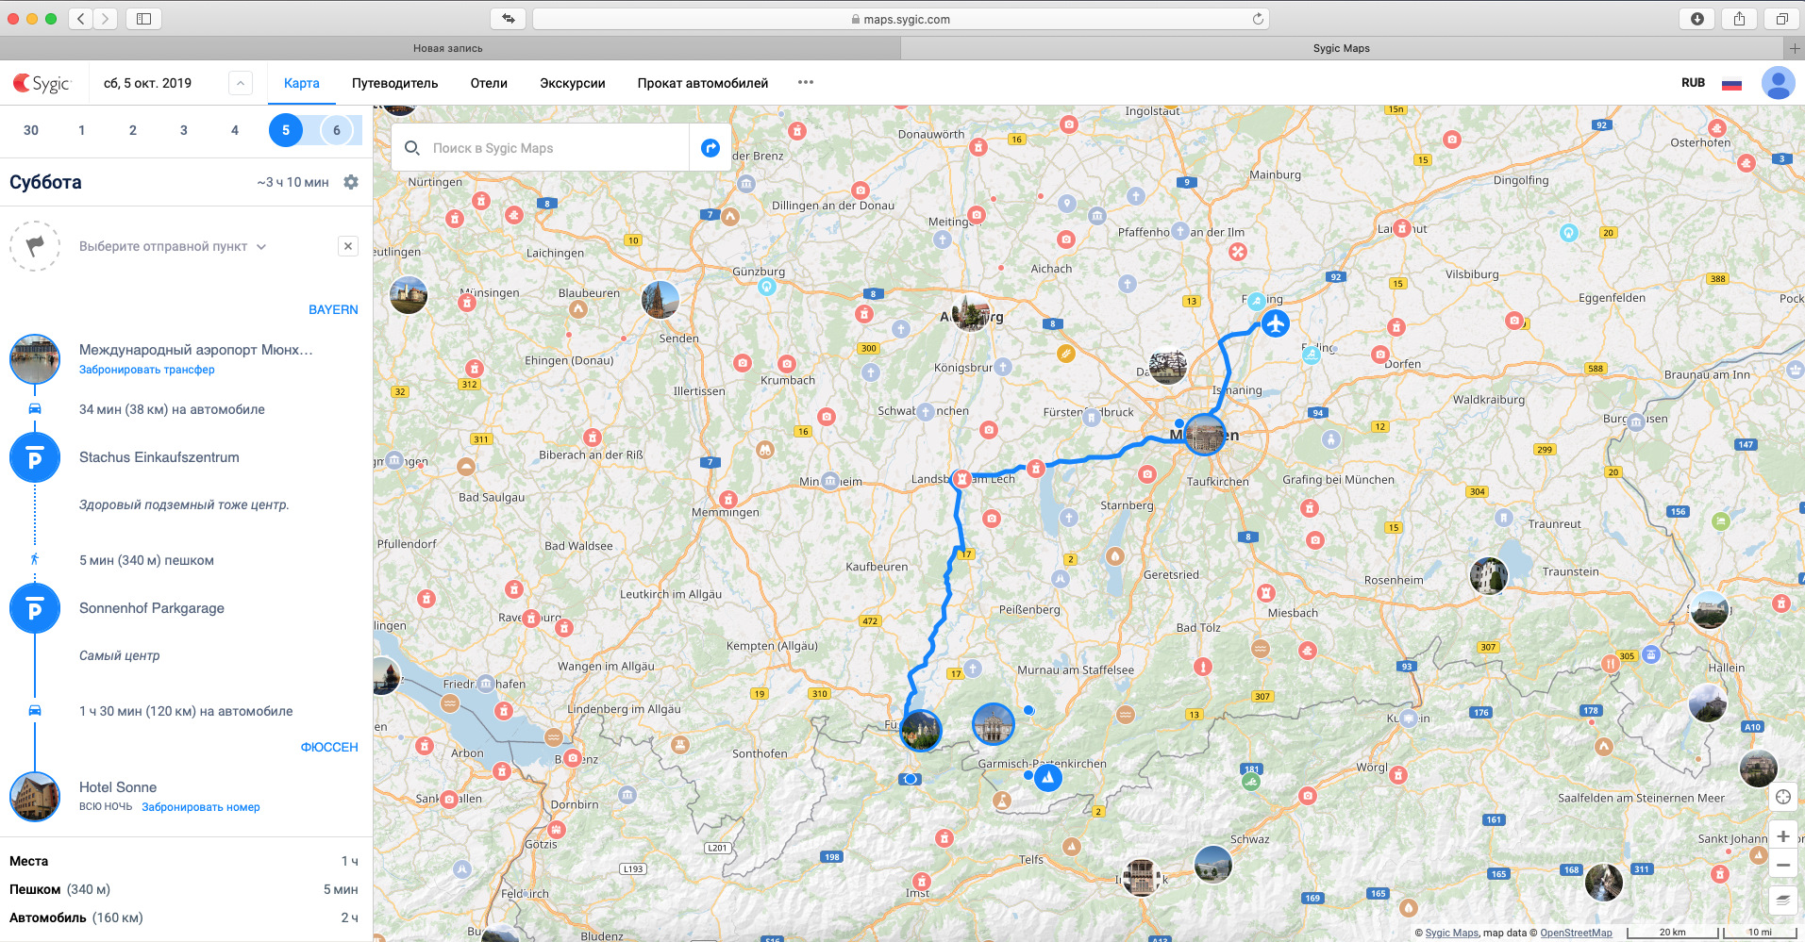Toggle Safari sidebar

[143, 19]
